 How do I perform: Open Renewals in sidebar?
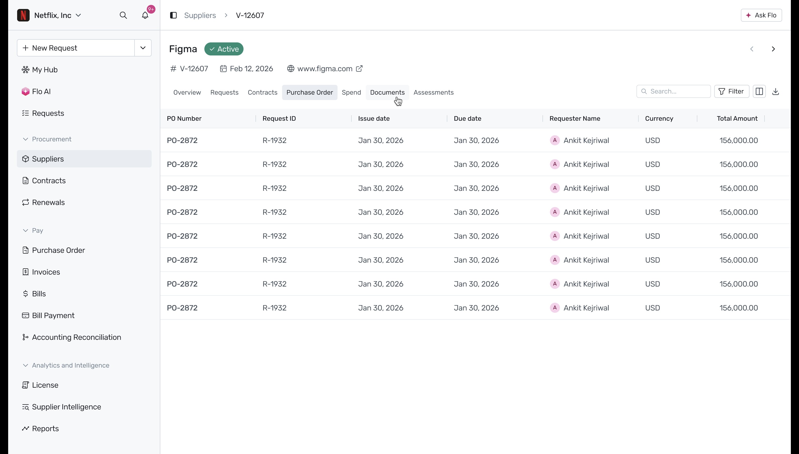tap(84, 202)
